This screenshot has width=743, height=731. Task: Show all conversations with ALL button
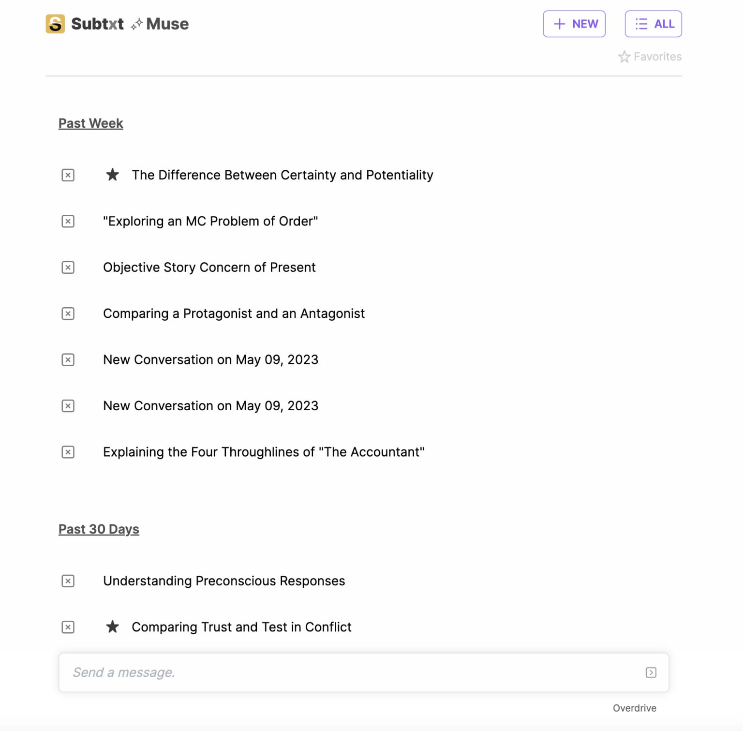[x=654, y=24]
